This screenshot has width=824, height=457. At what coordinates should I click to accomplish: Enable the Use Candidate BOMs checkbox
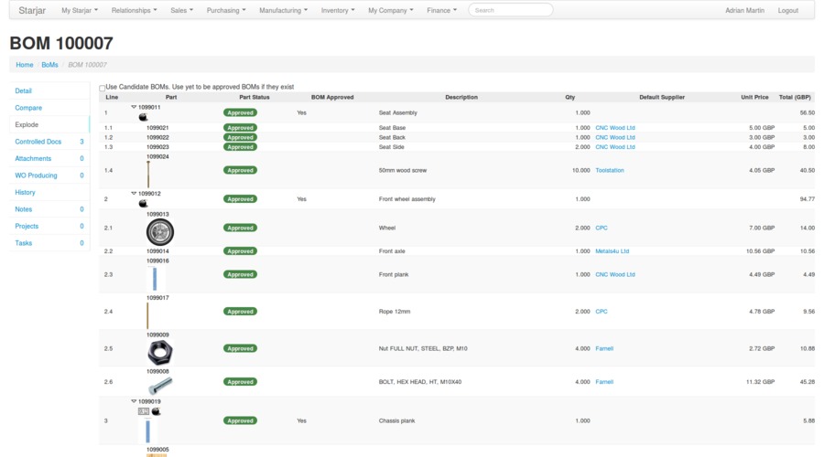(103, 88)
